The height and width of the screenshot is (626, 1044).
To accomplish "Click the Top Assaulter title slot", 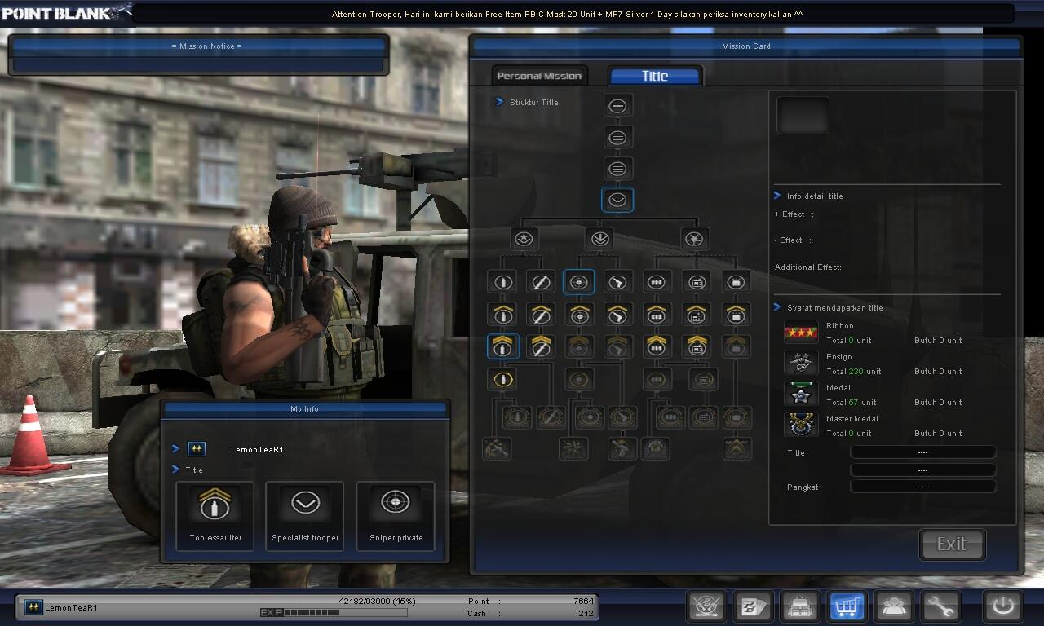I will (215, 515).
